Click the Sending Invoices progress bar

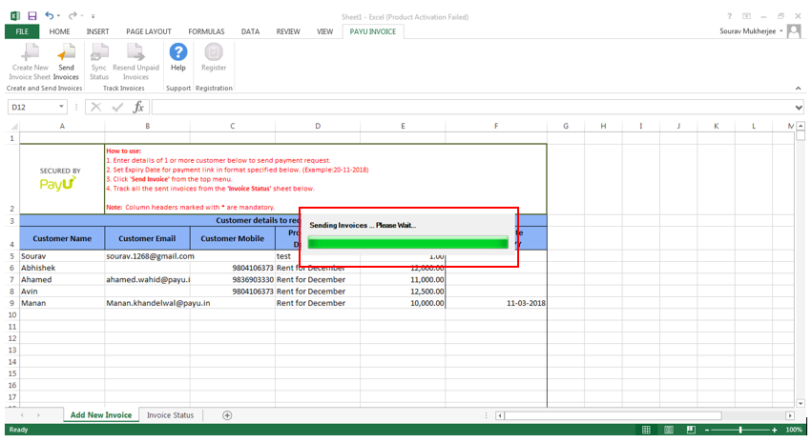coord(408,242)
